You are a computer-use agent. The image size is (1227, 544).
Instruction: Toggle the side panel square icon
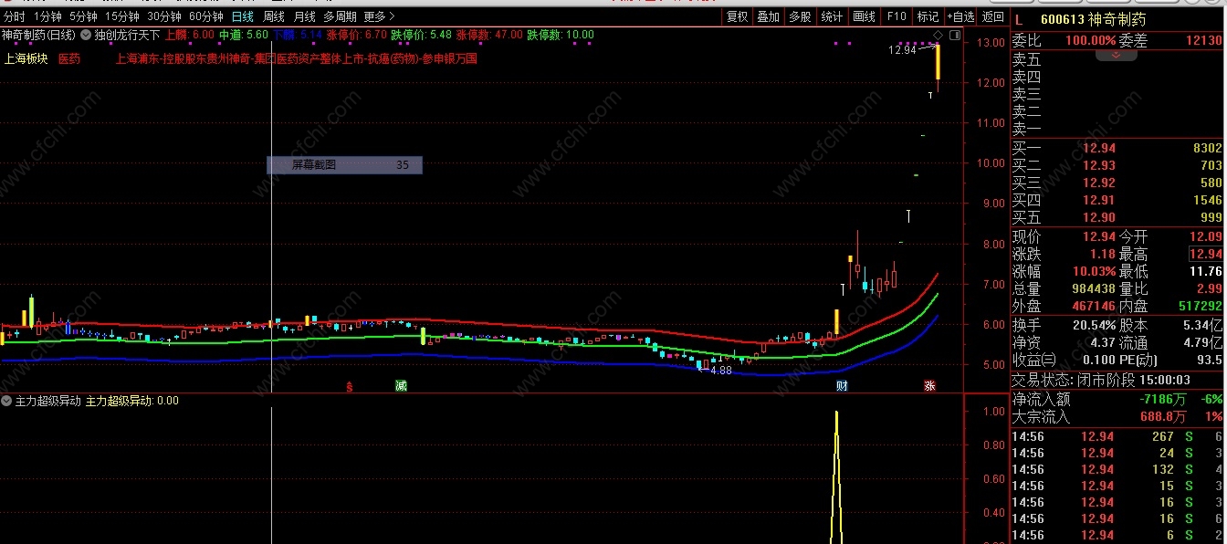click(955, 35)
